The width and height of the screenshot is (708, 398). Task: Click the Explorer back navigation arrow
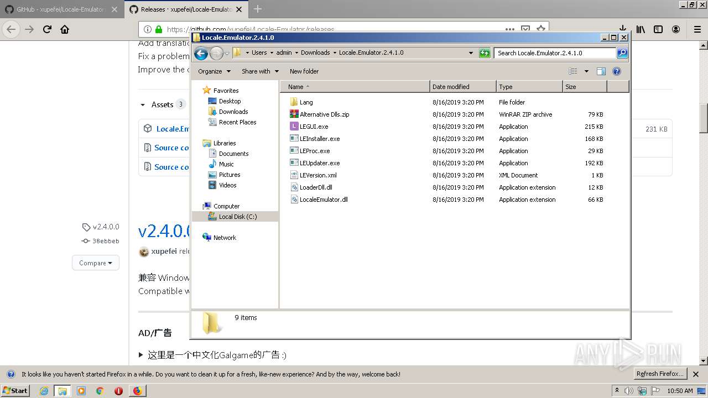point(201,53)
